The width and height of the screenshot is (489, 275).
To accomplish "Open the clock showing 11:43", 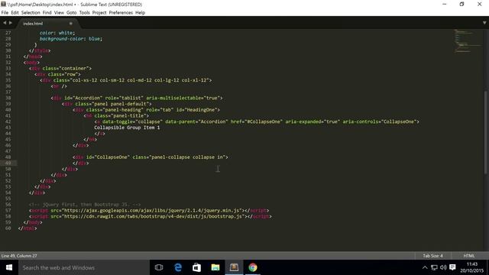I will coord(472,267).
